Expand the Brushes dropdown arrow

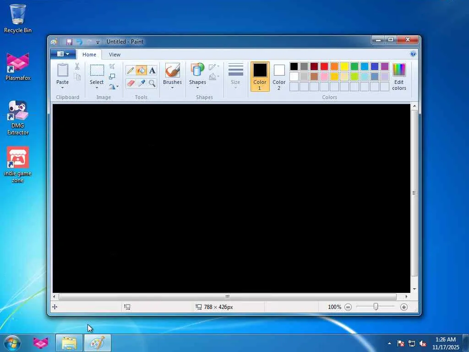[x=172, y=88]
